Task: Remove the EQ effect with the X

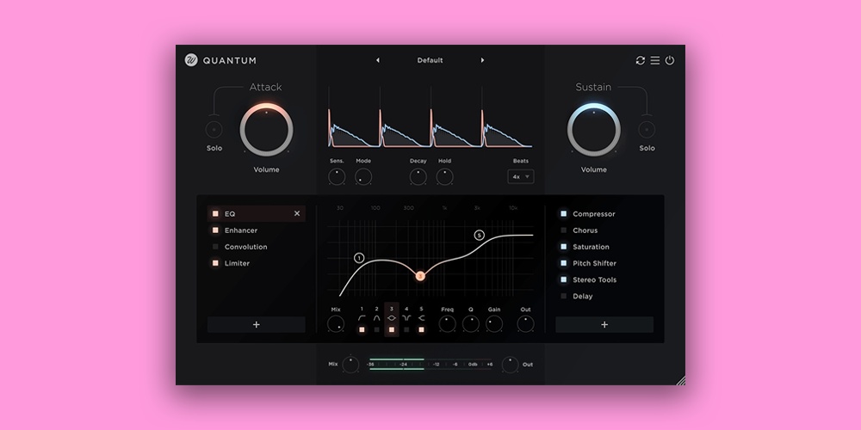Action: click(297, 214)
